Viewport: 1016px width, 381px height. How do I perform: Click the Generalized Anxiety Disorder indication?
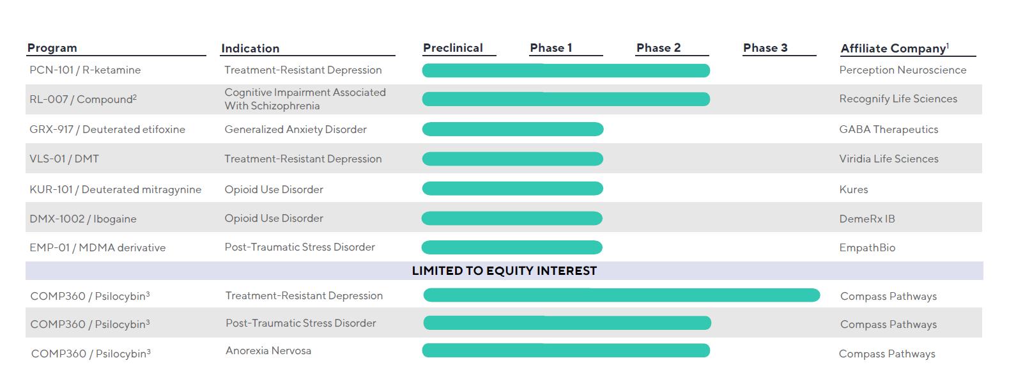tap(295, 130)
